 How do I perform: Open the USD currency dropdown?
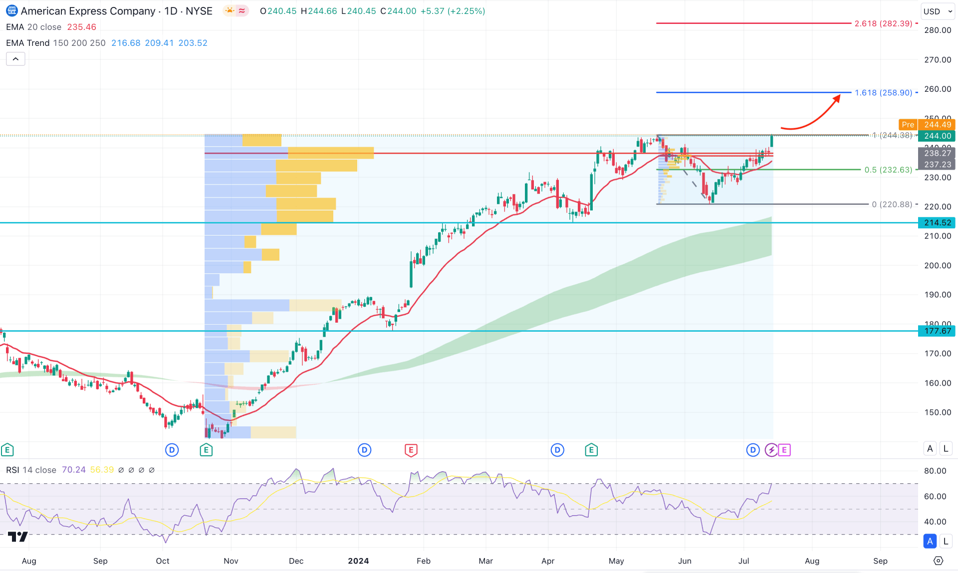937,11
